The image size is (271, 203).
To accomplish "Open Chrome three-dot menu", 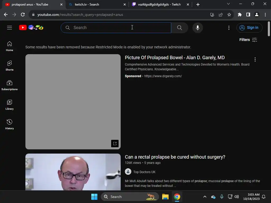I will [265, 15].
